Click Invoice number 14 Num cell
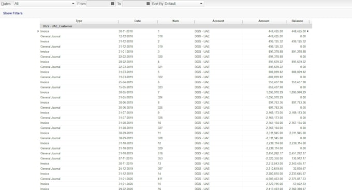This screenshot has width=352, height=190. click(x=159, y=174)
